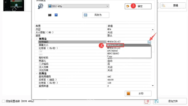Click the blue question mark help icon
188x106 pixels.
click(56, 15)
